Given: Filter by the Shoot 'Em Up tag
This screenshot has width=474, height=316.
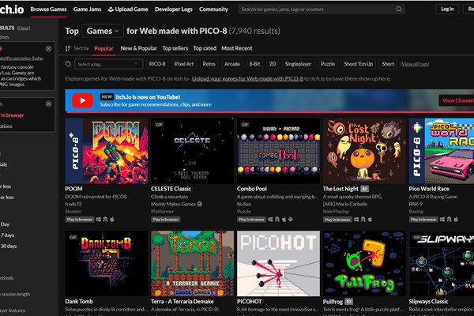Looking at the screenshot, I should coord(359,64).
